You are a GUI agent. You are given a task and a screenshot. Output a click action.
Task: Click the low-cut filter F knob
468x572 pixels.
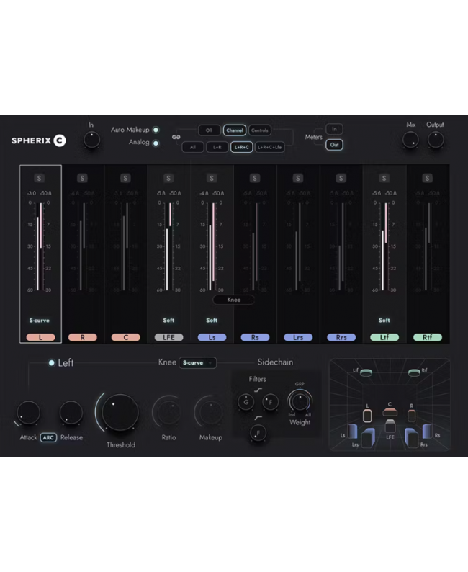click(x=258, y=433)
